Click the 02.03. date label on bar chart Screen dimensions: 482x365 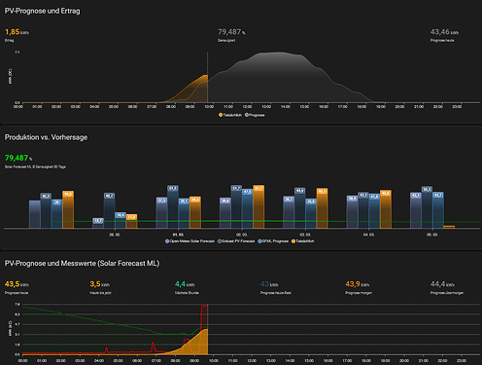242,235
